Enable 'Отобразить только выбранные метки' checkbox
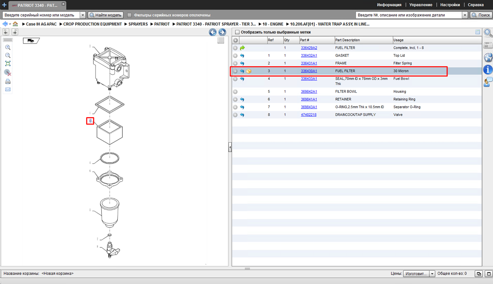The image size is (493, 284). [x=237, y=32]
